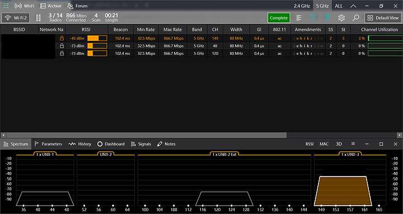This screenshot has height=214, width=403.
Task: Sort by Beacon column header
Action: [x=120, y=30]
